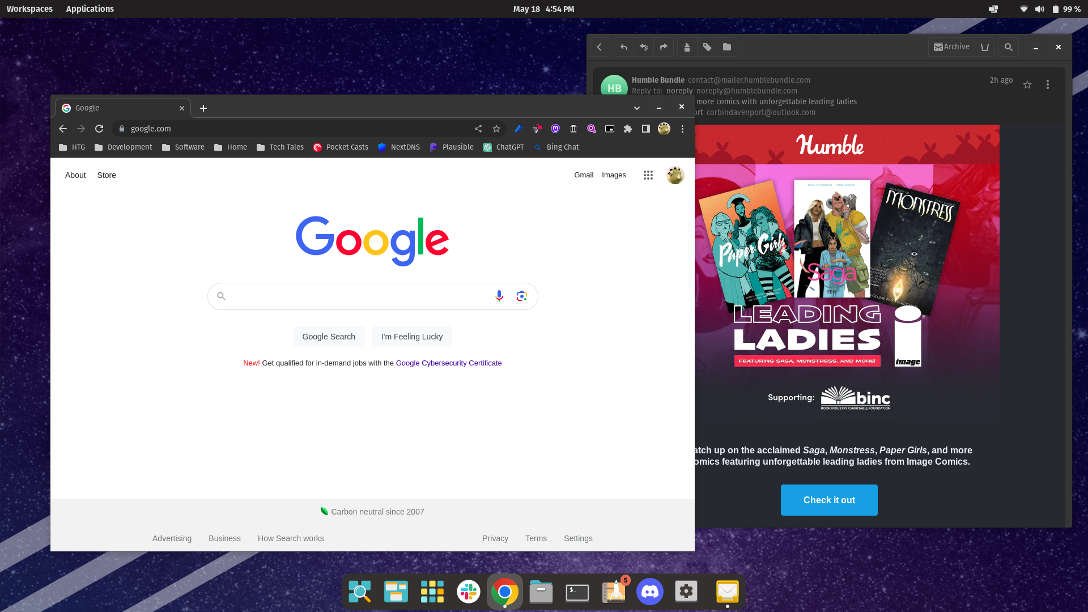Screen dimensions: 1088x612
Task: Open the Development bookmarks folder
Action: (x=124, y=147)
